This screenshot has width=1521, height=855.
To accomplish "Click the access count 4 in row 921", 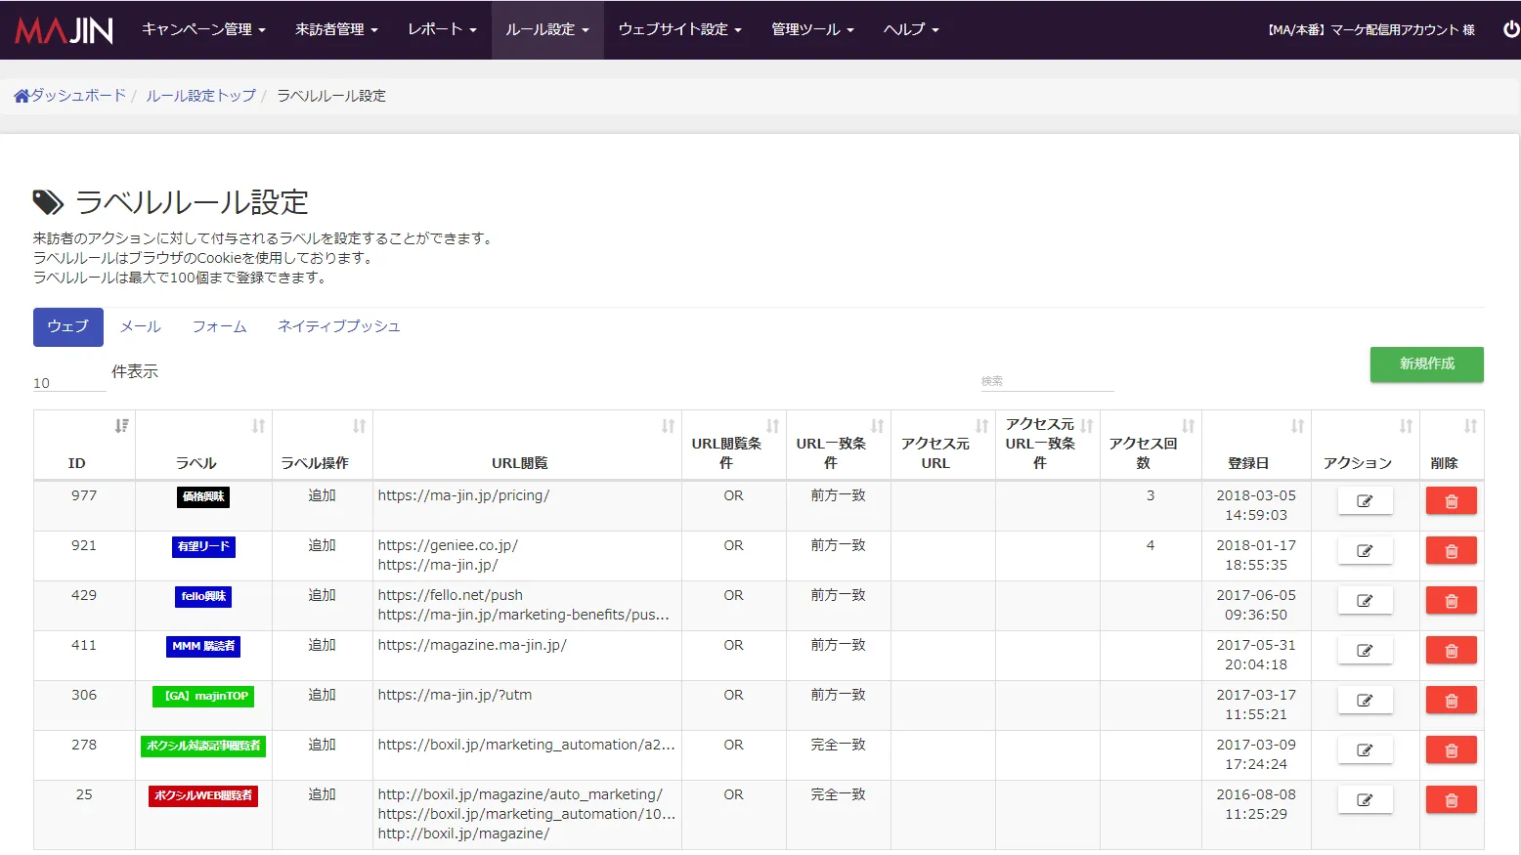I will coord(1151,545).
